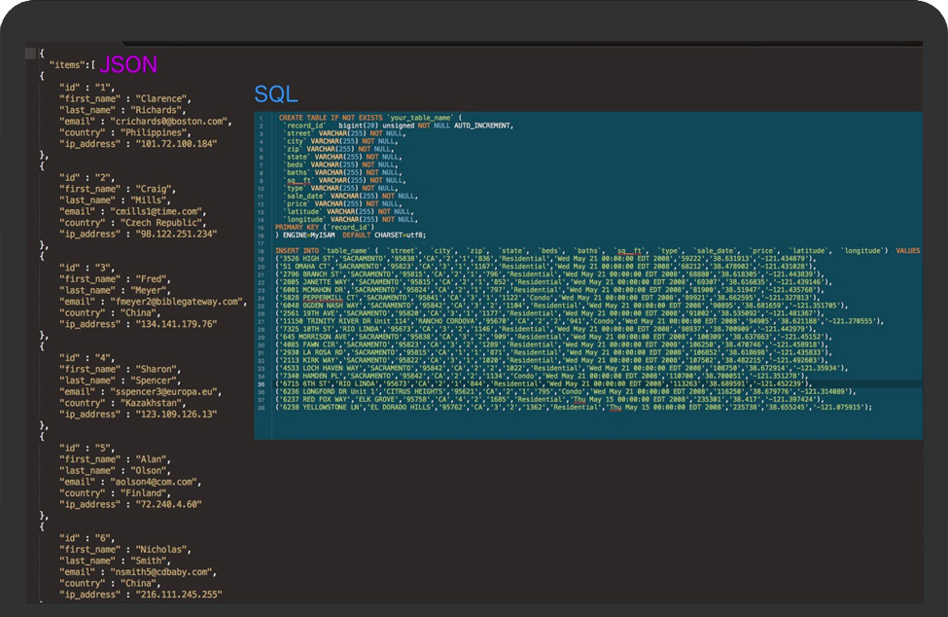Select line number 35 in the SQL gutter
This screenshot has width=948, height=617.
(x=262, y=384)
